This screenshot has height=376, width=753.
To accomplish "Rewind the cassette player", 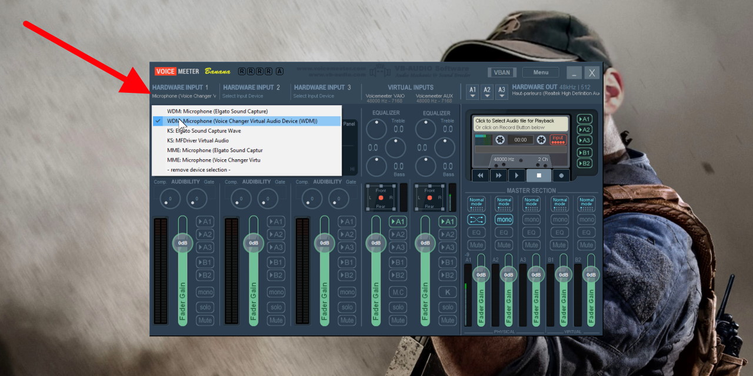I will (x=481, y=175).
